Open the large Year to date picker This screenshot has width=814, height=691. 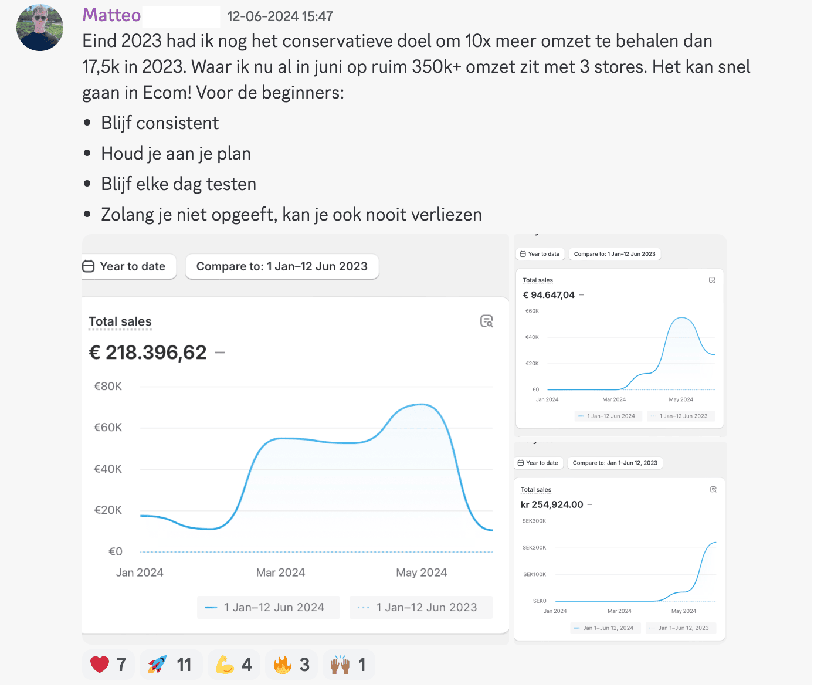tap(125, 266)
